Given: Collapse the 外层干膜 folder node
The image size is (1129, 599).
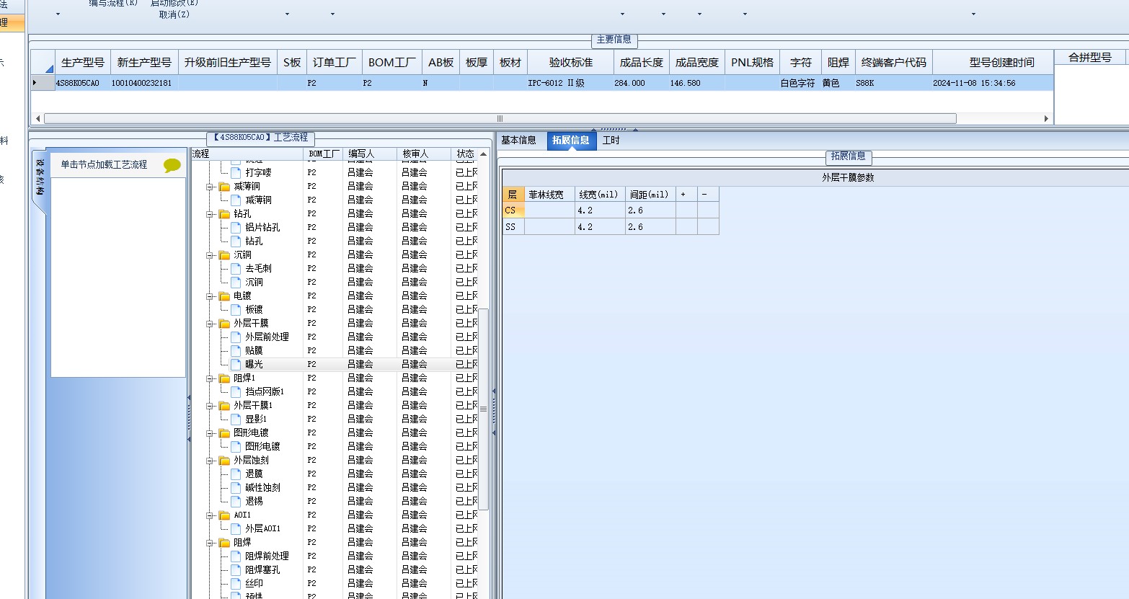Looking at the screenshot, I should [211, 324].
